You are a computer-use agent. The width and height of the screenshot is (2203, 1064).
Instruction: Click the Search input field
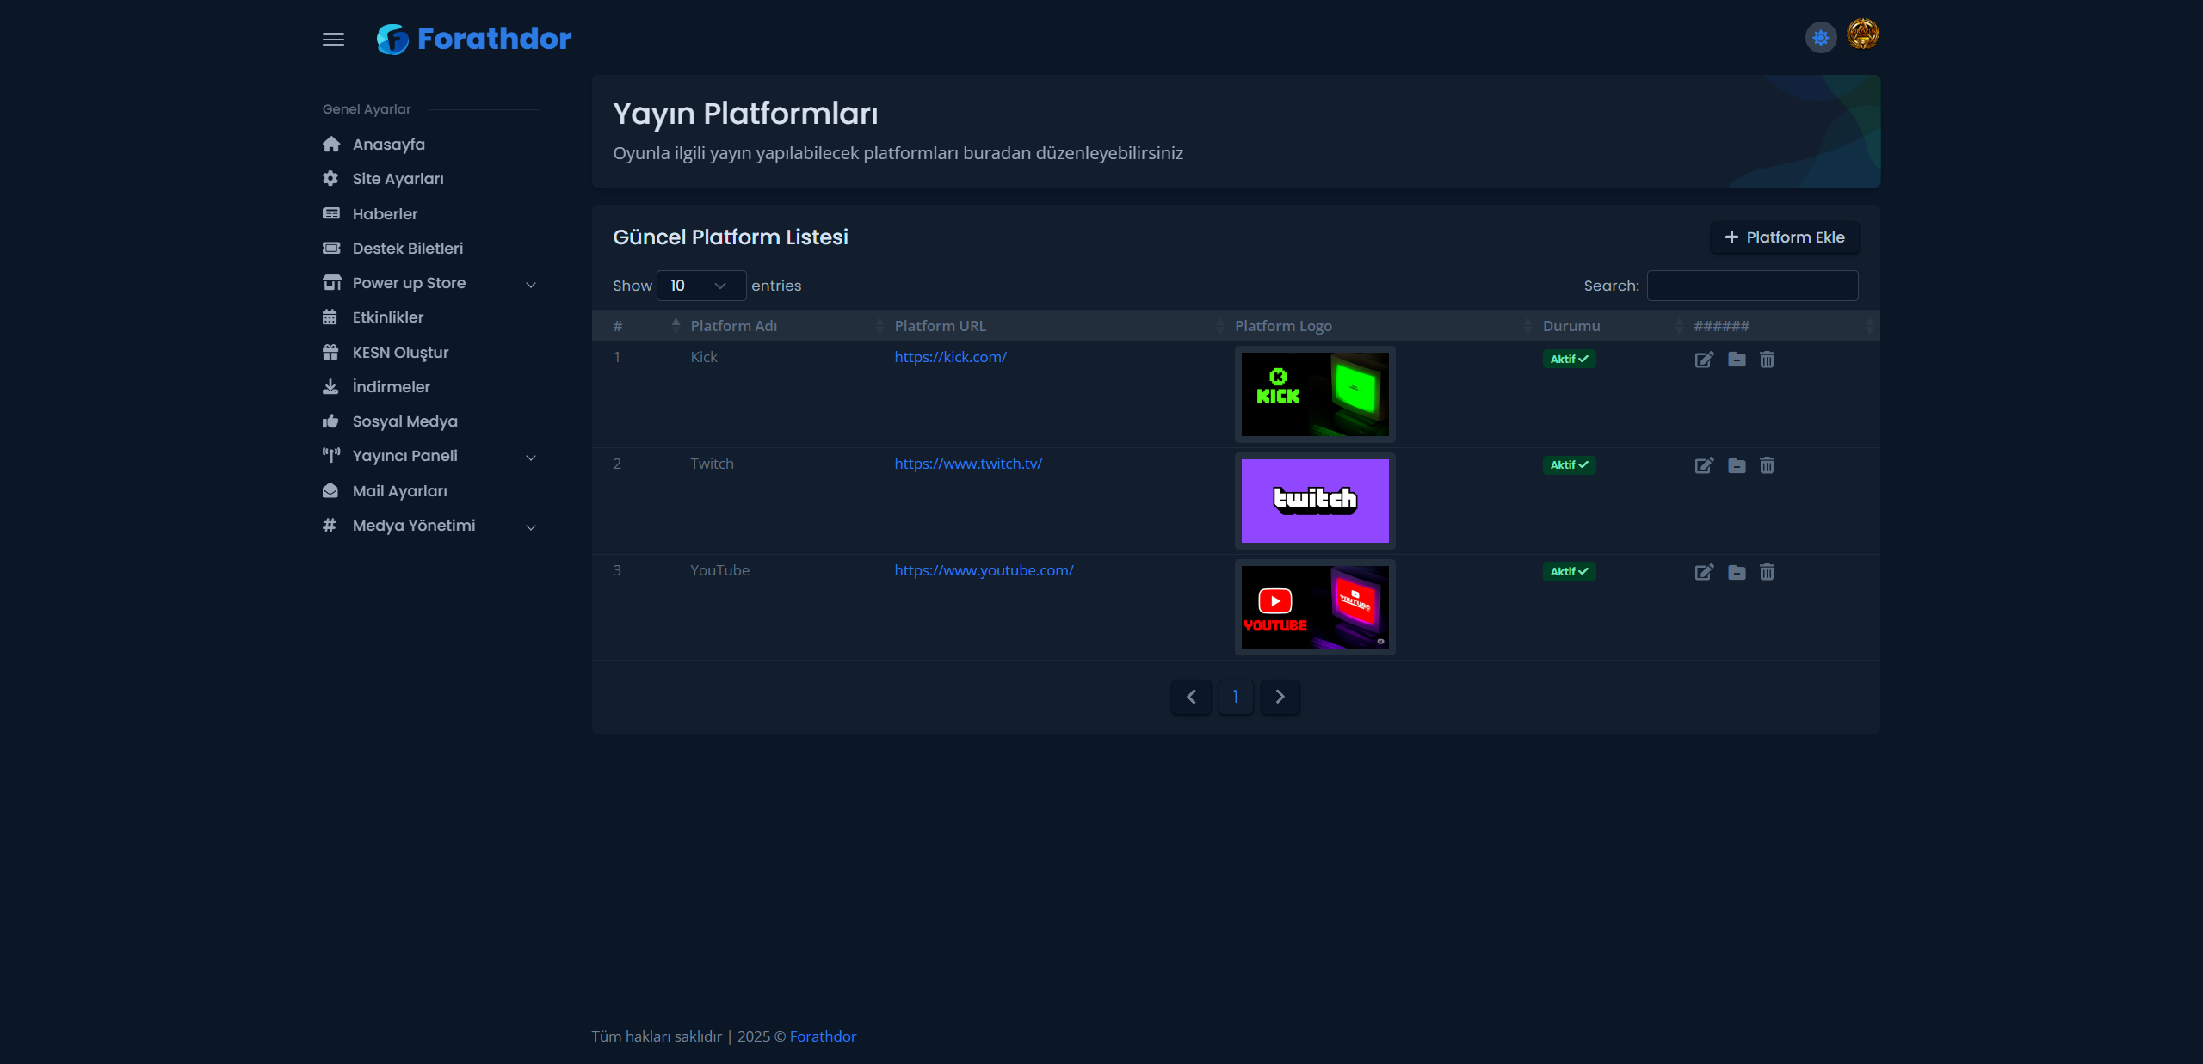point(1752,286)
